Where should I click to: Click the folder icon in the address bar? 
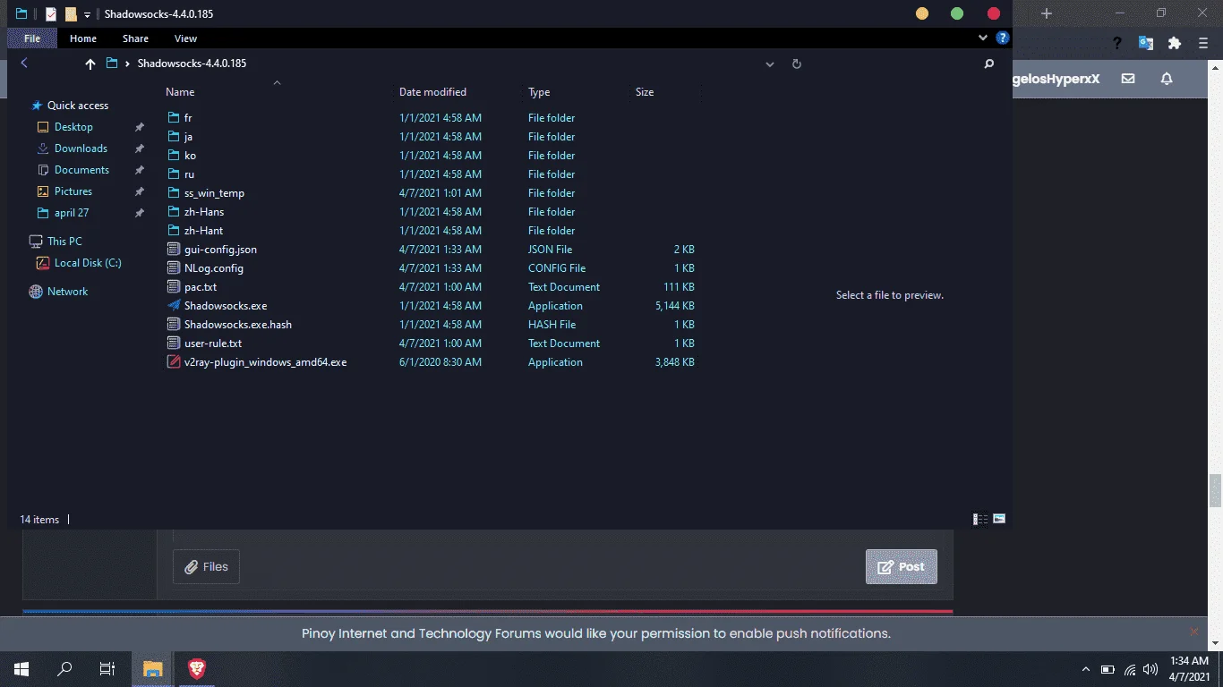point(112,64)
